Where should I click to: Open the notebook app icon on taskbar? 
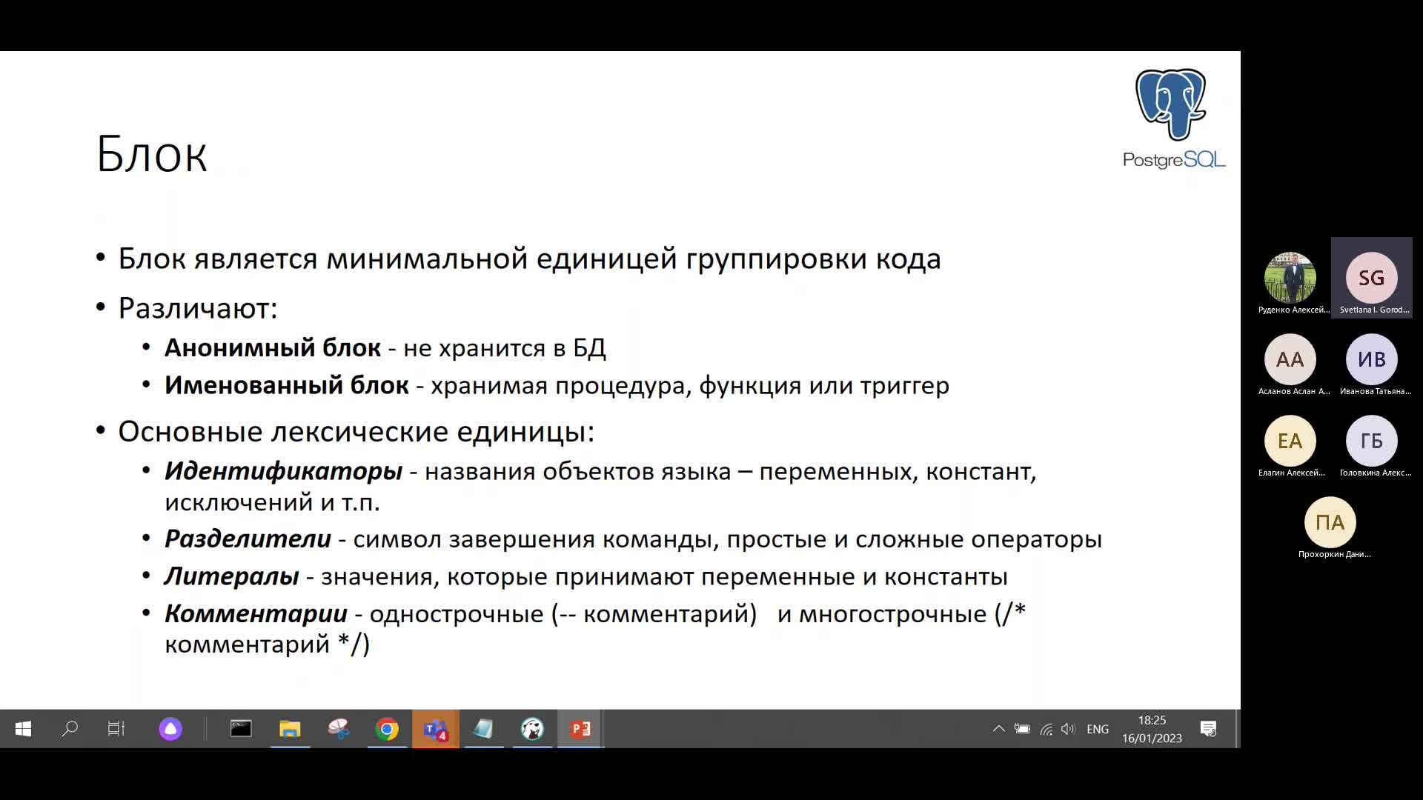[x=483, y=729]
